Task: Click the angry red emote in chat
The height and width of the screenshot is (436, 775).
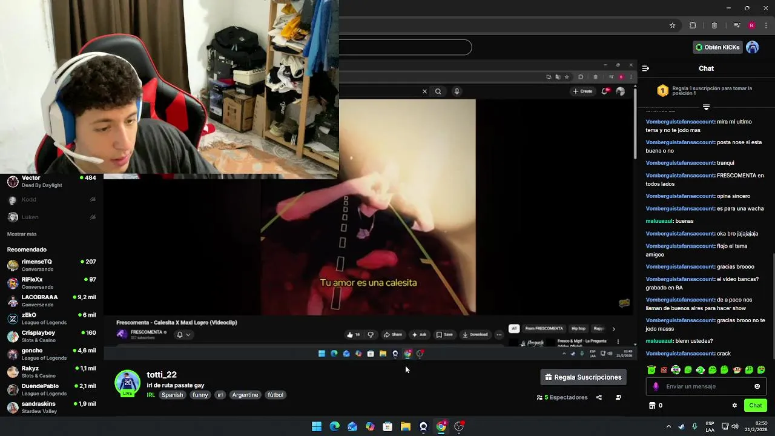Action: tap(664, 370)
